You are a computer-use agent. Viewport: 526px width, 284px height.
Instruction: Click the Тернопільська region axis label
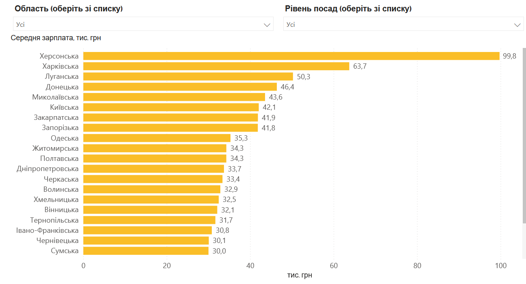tap(54, 220)
